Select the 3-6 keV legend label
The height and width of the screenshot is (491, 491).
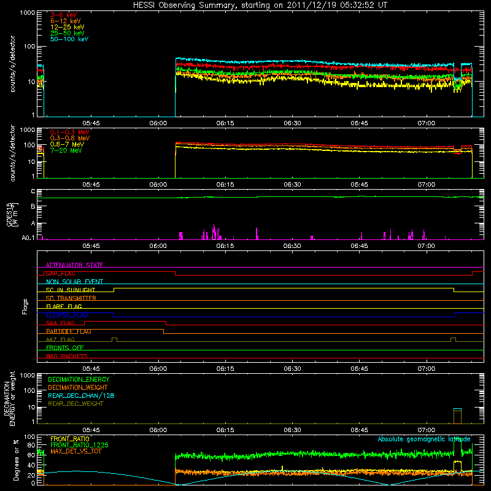point(64,15)
